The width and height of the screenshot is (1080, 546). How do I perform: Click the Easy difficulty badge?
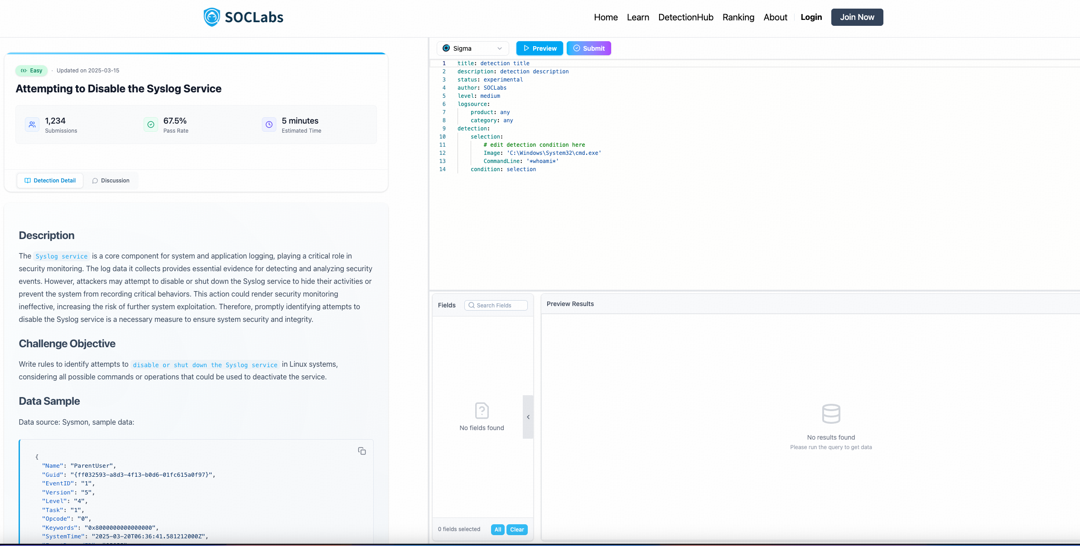(x=32, y=71)
